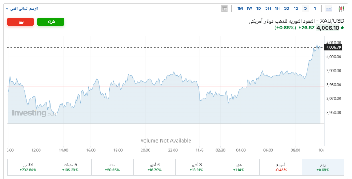Choose the 1H interval

point(277,8)
